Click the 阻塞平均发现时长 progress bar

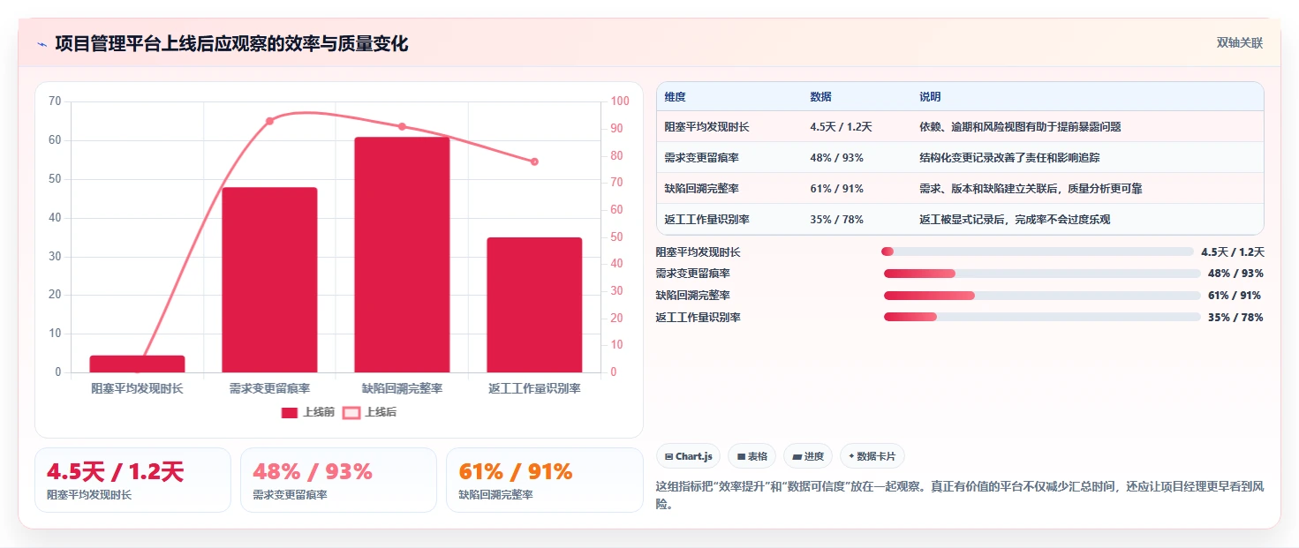click(1038, 251)
